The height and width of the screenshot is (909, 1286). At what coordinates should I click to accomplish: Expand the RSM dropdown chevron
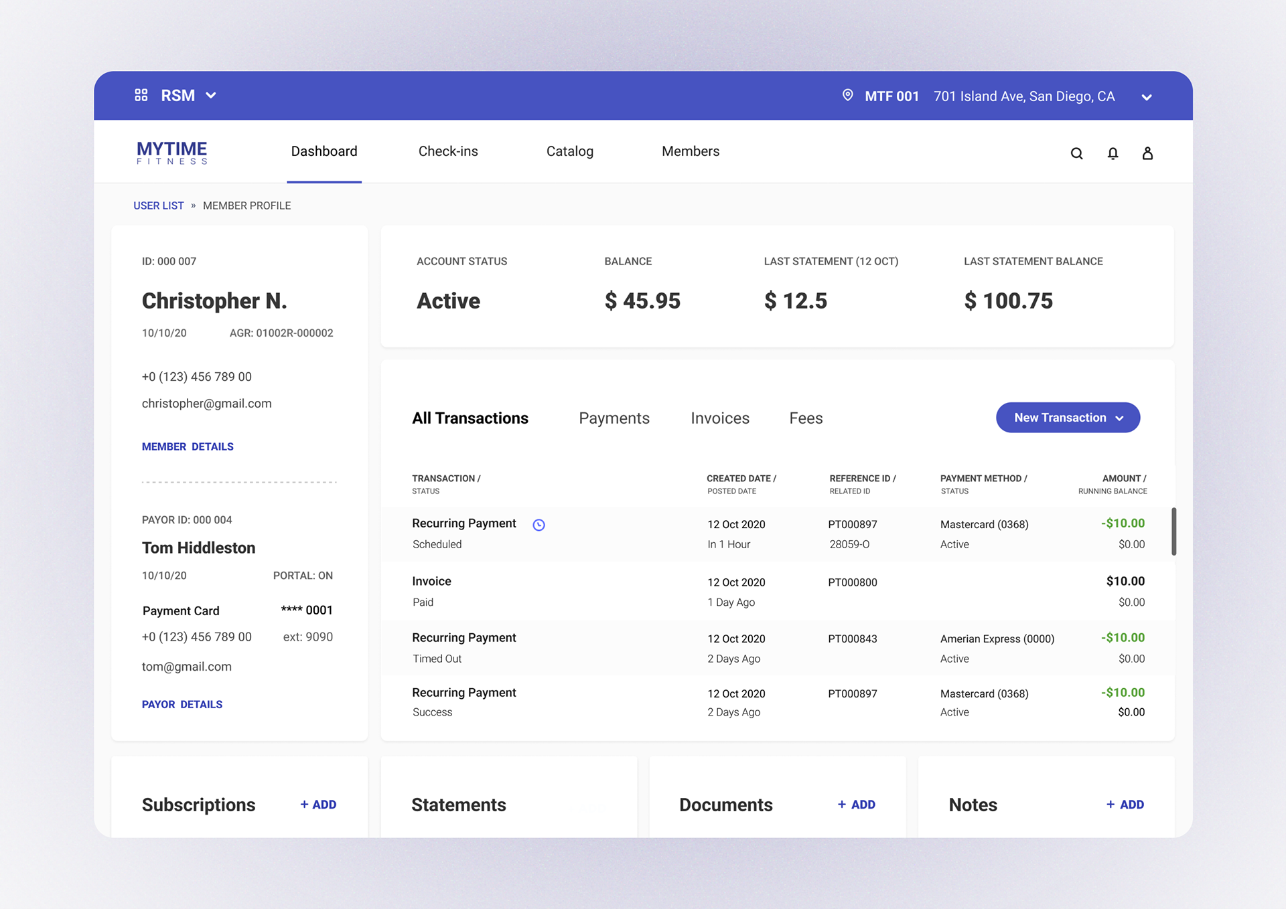(211, 96)
